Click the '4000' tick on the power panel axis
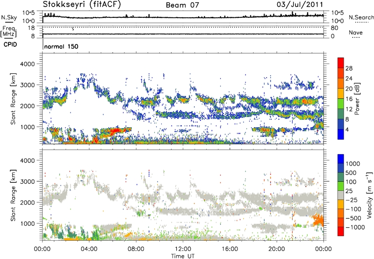The image size is (374, 259). tap(28, 64)
